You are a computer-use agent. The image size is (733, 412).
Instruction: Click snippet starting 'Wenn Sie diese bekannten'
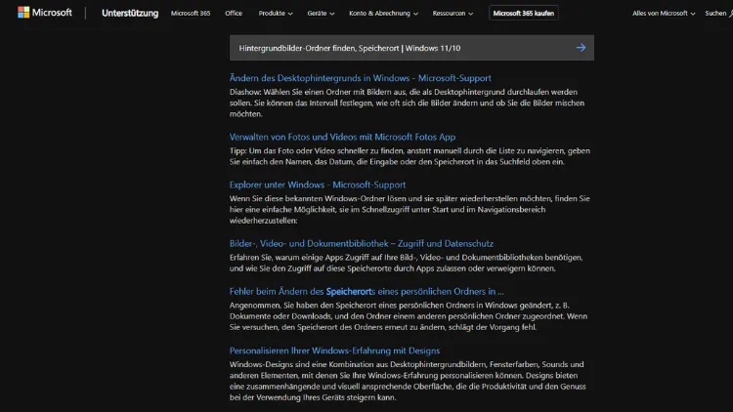[x=410, y=209]
